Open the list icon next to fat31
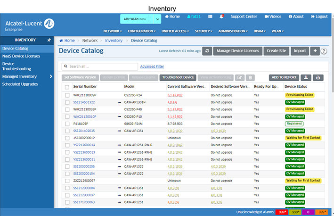Viewport: 334px width, 216px height. coord(210,17)
